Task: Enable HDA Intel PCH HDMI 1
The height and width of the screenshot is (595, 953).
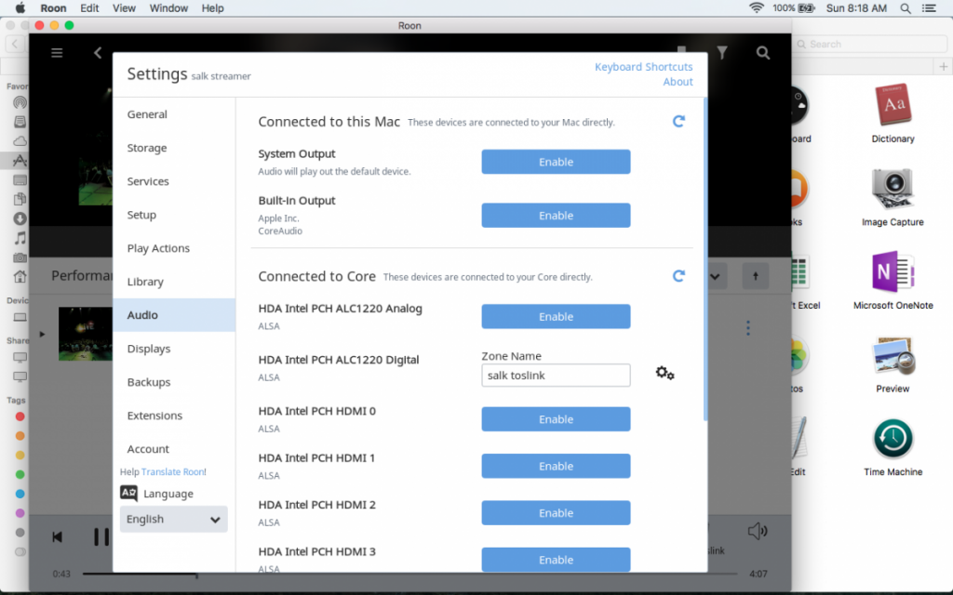Action: click(556, 466)
